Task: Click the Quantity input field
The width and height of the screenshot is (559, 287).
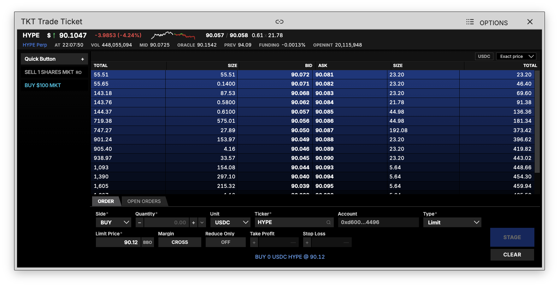Action: coord(166,222)
